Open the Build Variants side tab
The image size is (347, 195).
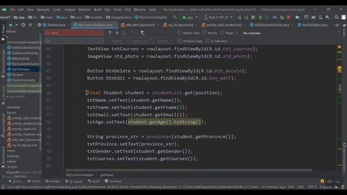pyautogui.click(x=3, y=157)
